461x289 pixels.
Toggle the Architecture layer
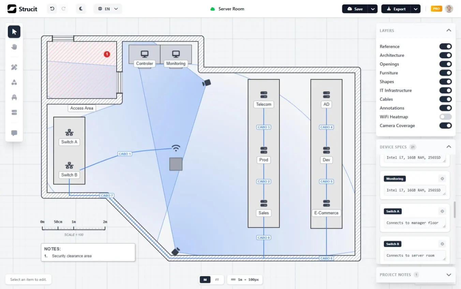[x=445, y=55]
